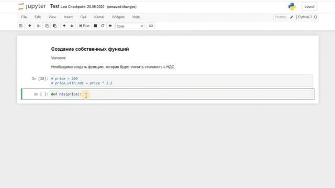
Task: Click the save and checkpoint icon
Action: pyautogui.click(x=21, y=26)
